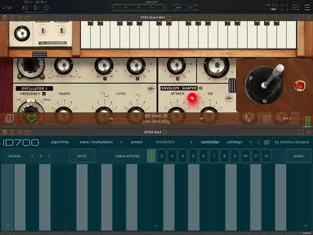Image resolution: width=313 pixels, height=235 pixels.
Task: Select the next VCS3 preset with the down arrow
Action: pos(201,119)
